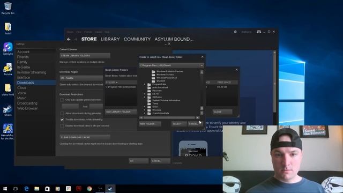343x193 pixels.
Task: Enable 'Allow downloads during gameplay' checkbox
Action: coord(62,113)
